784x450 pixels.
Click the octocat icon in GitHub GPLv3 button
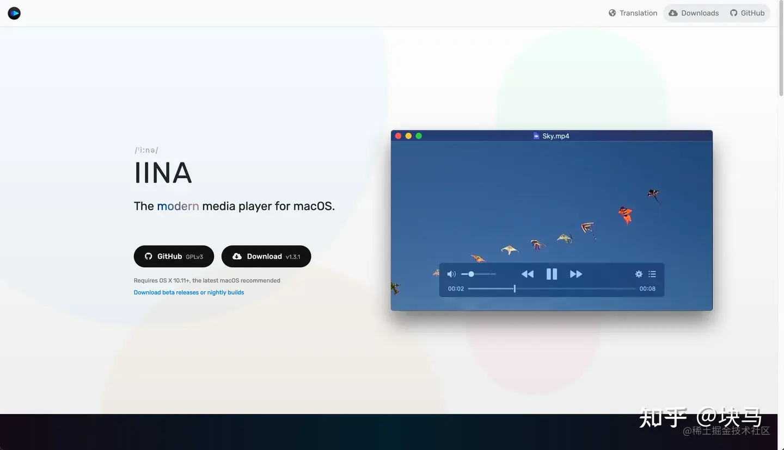pyautogui.click(x=148, y=257)
